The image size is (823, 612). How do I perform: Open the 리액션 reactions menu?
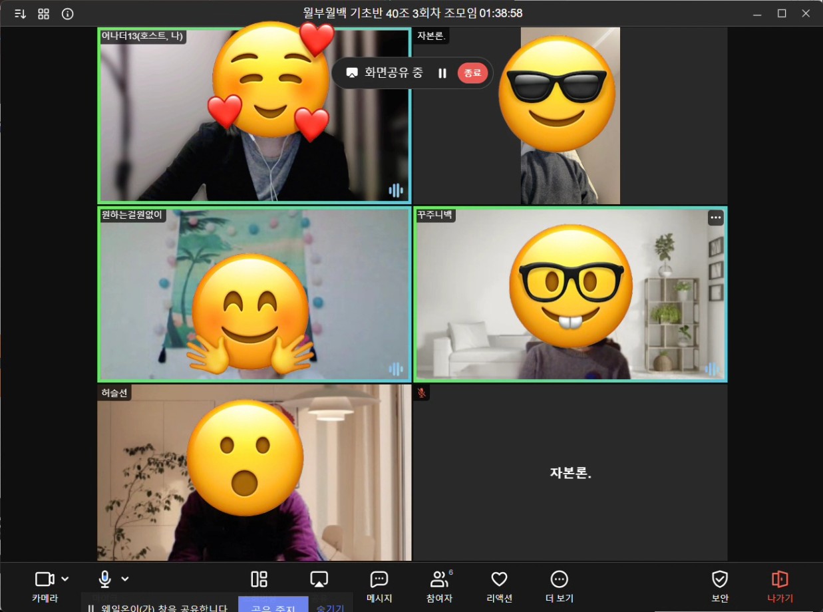click(499, 585)
